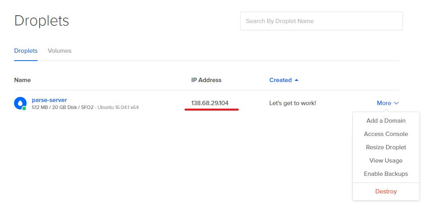Open the parse-server droplet link
The image size is (439, 211).
(x=49, y=100)
